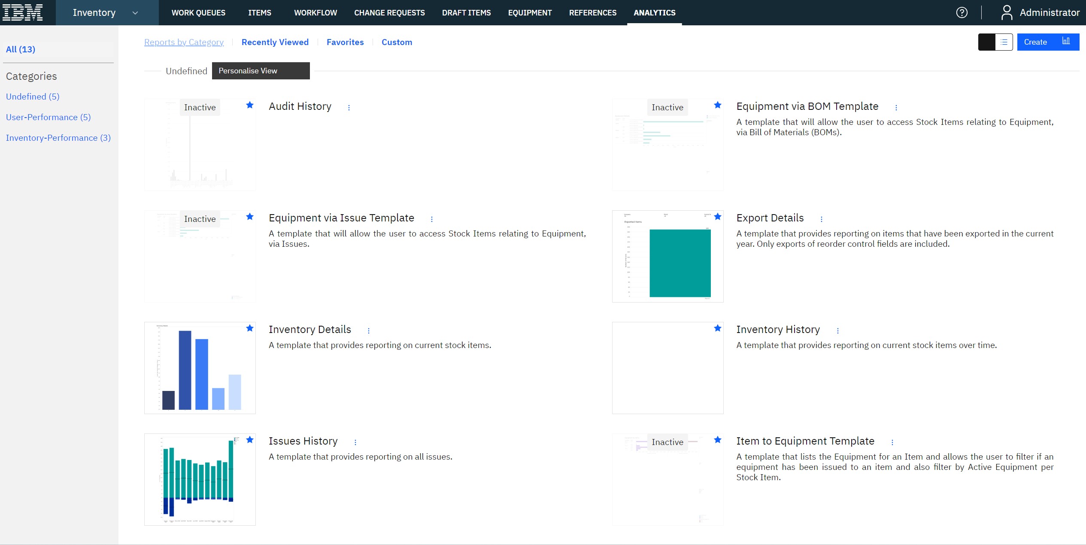Click the Equipment via BOM Template title

pyautogui.click(x=807, y=106)
